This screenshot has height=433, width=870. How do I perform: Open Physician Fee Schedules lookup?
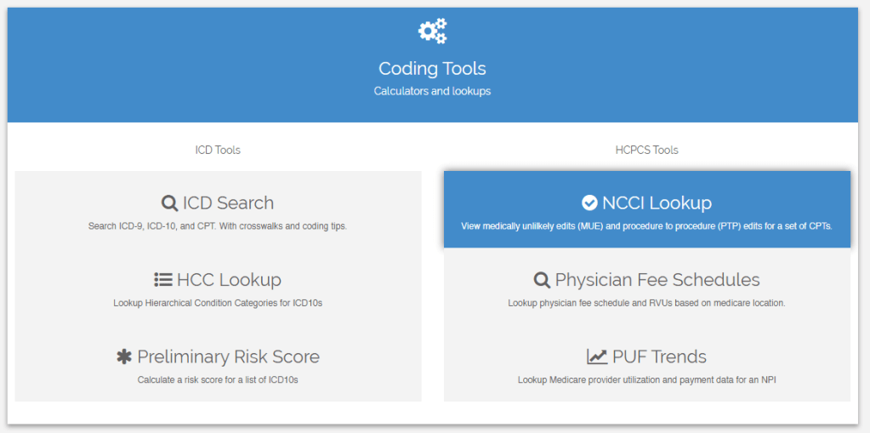point(657,280)
